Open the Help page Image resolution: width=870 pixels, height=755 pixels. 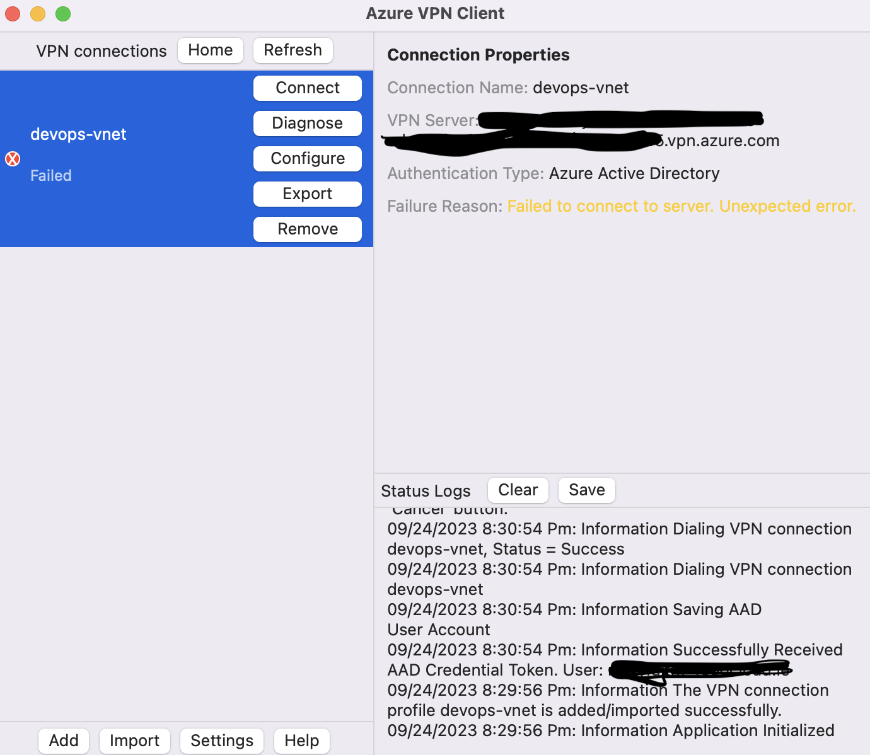click(x=301, y=741)
